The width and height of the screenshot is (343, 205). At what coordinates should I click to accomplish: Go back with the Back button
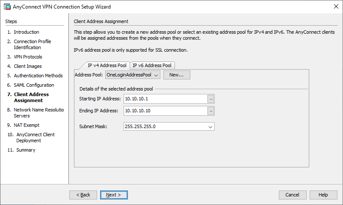(x=83, y=195)
